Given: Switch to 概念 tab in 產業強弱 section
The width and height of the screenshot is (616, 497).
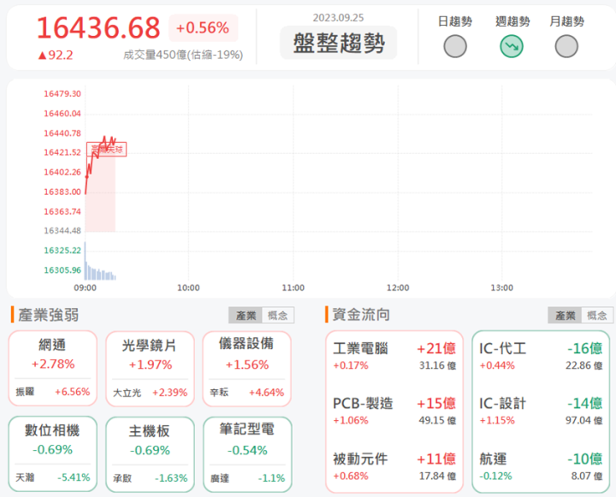Looking at the screenshot, I should point(278,315).
